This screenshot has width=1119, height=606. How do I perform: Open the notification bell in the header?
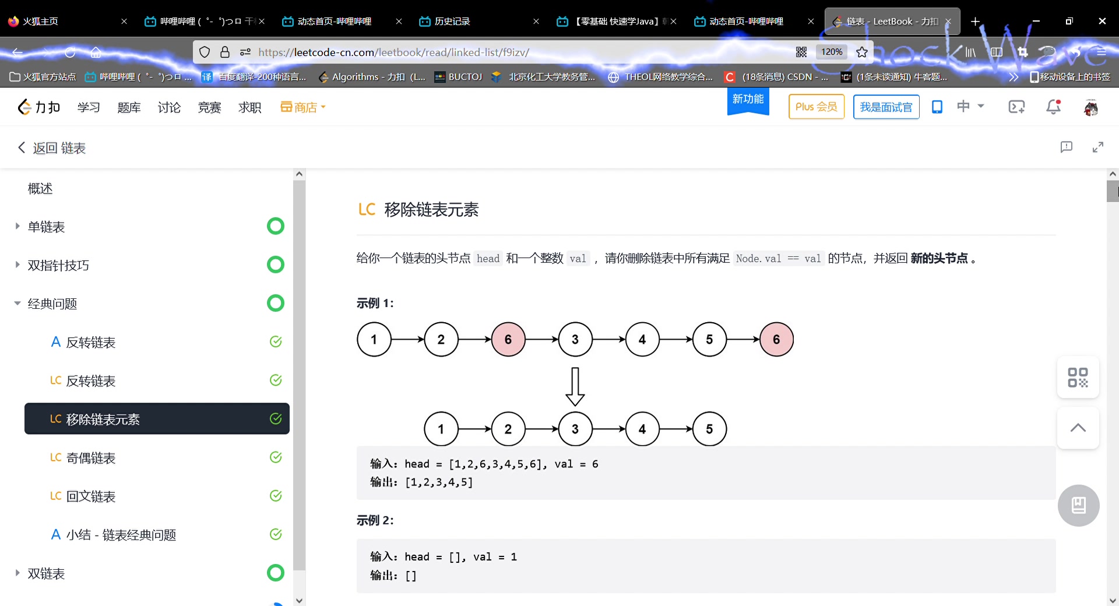(1053, 107)
